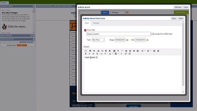The height and width of the screenshot is (111, 197).
Task: Toggle underline formatting
Action: coord(93,54)
